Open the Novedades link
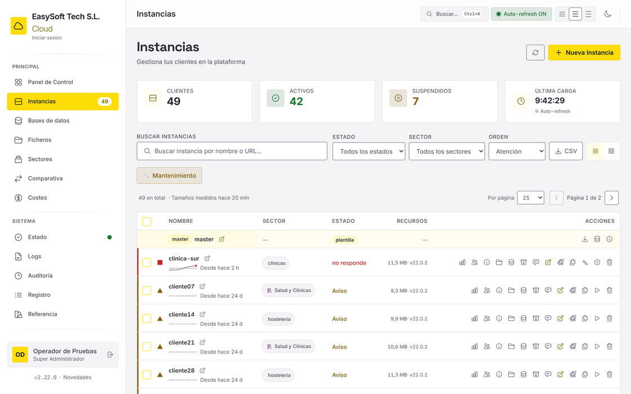631x394 pixels. tap(77, 378)
